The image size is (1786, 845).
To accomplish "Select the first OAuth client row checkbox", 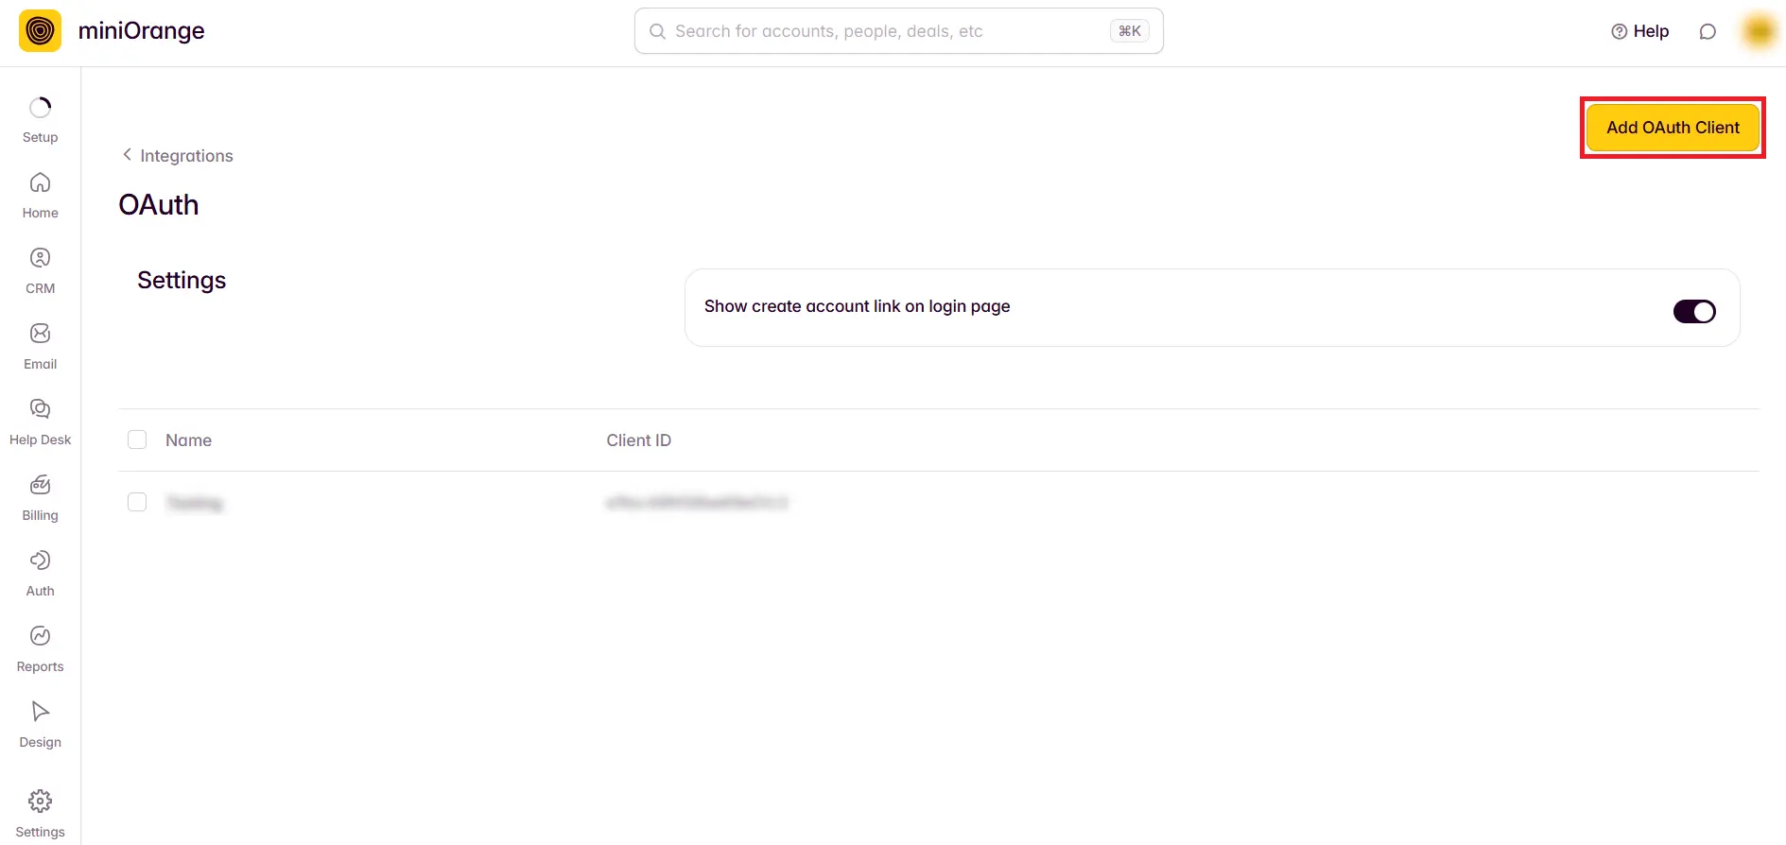I will [x=137, y=502].
